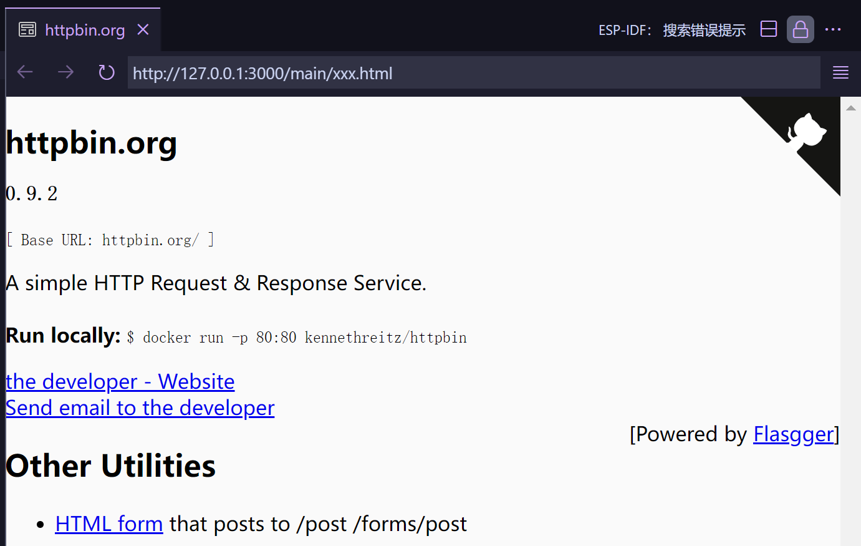The width and height of the screenshot is (861, 546).
Task: Navigate forward in the browser preview
Action: pyautogui.click(x=65, y=72)
